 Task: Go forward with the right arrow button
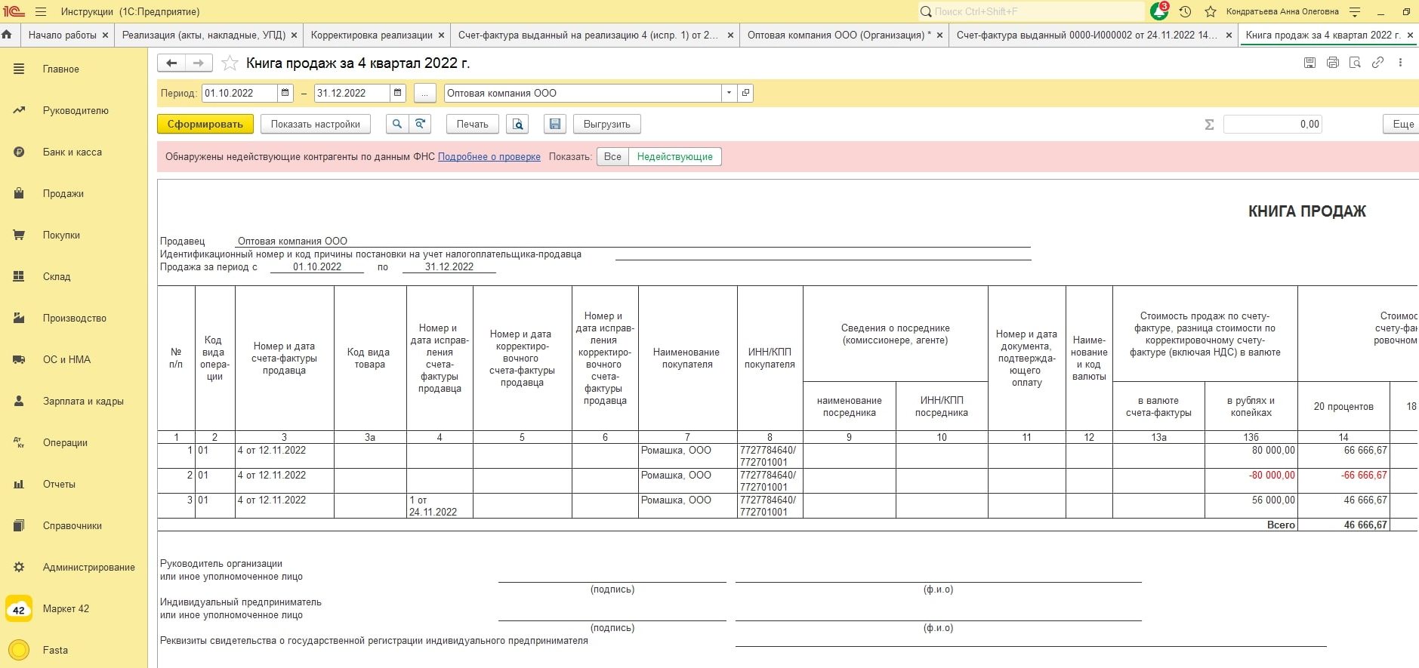[199, 63]
